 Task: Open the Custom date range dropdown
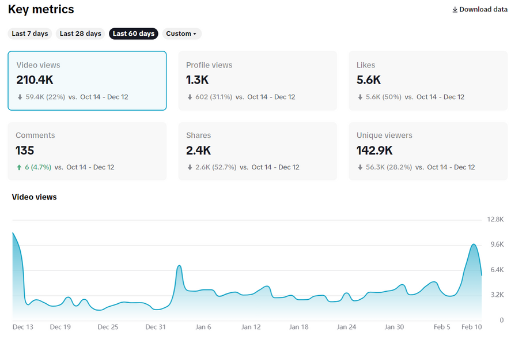click(x=181, y=33)
